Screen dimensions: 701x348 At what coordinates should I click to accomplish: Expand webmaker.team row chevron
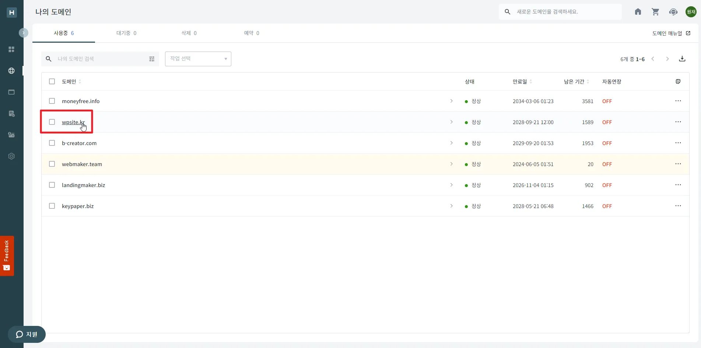pos(451,164)
